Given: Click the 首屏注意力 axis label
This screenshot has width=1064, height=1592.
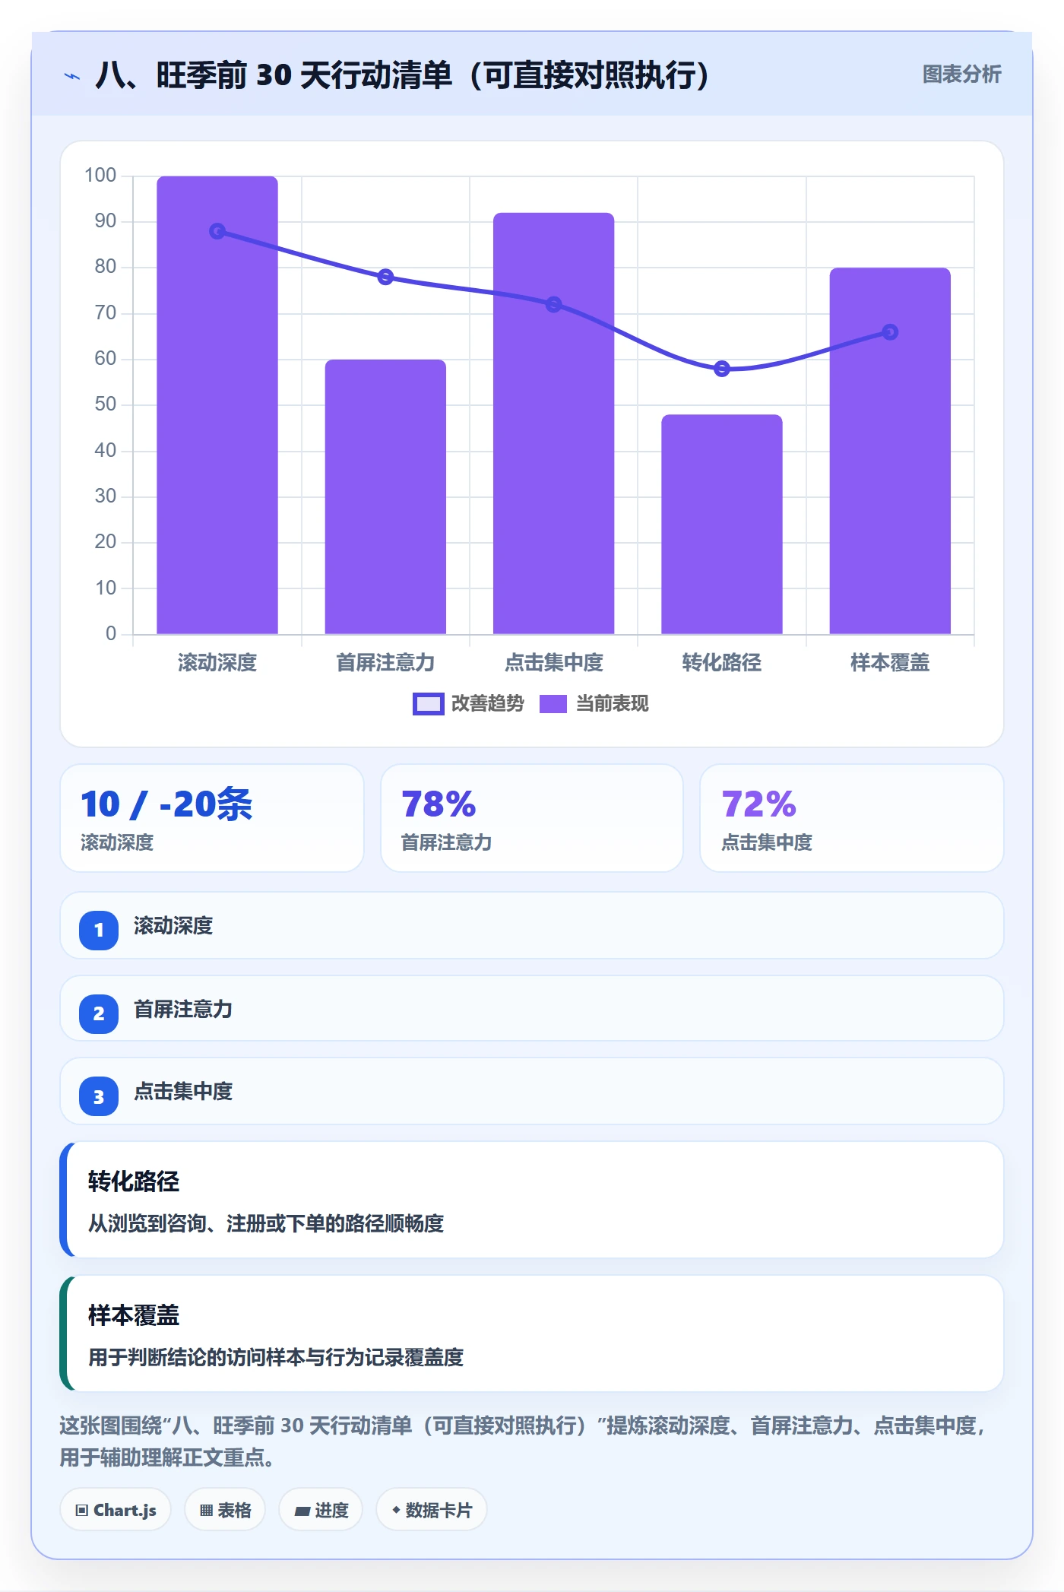Looking at the screenshot, I should pos(385,663).
